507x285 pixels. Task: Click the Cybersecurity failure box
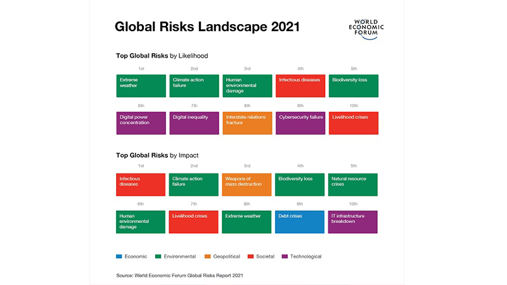[300, 123]
